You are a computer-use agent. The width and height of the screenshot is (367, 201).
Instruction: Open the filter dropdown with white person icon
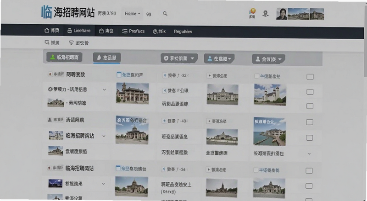[x=268, y=59]
